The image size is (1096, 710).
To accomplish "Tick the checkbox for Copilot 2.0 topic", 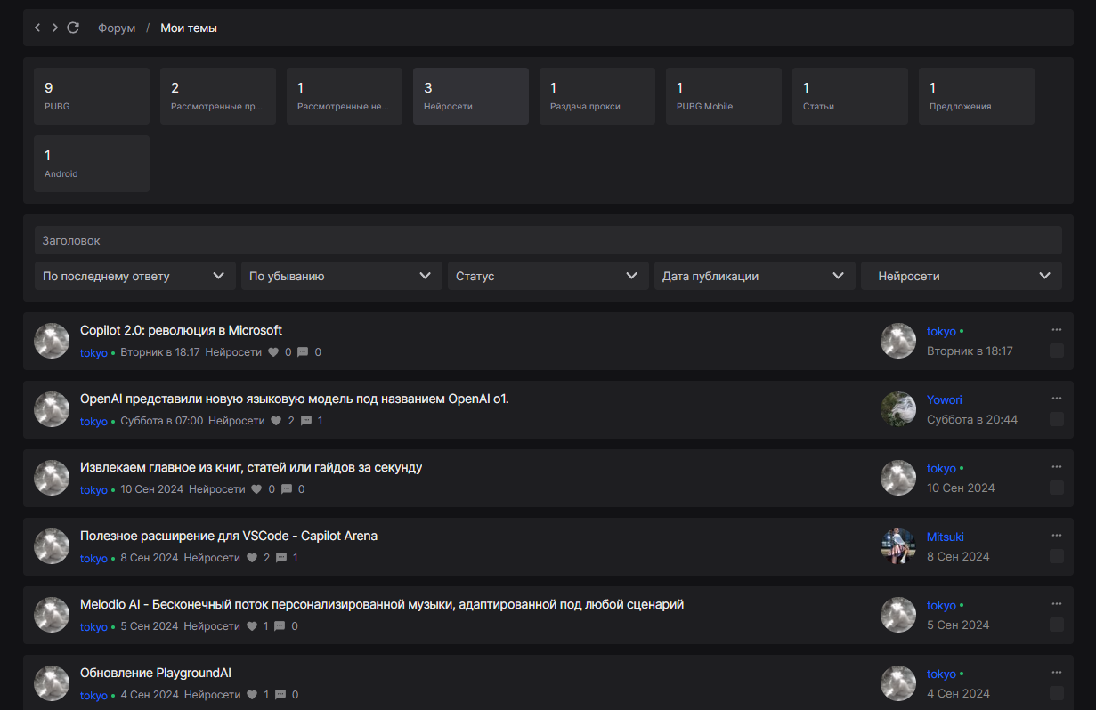I will pos(1057,351).
